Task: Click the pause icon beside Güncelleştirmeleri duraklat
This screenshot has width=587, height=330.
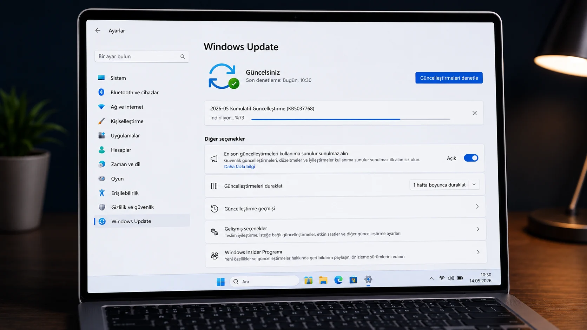Action: click(214, 186)
